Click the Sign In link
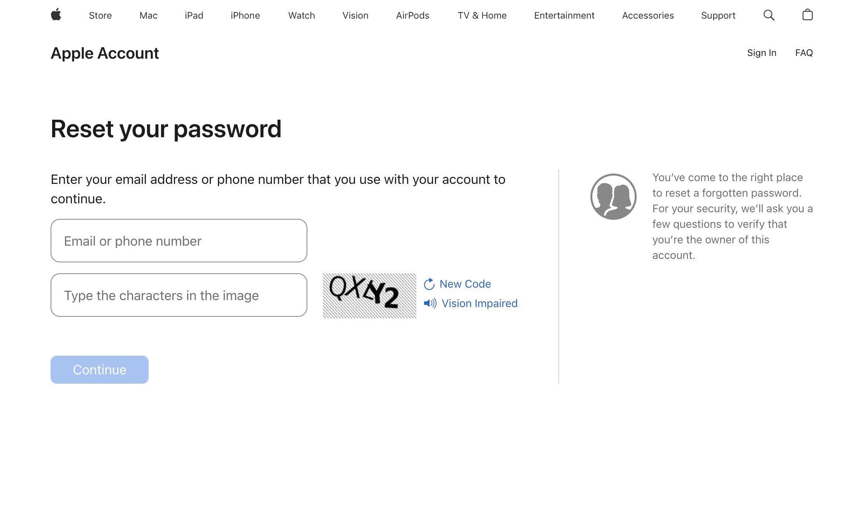The height and width of the screenshot is (510, 852). point(762,52)
